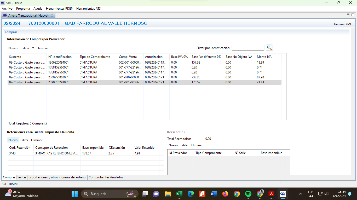Switch to the Ventas tab

(22, 177)
